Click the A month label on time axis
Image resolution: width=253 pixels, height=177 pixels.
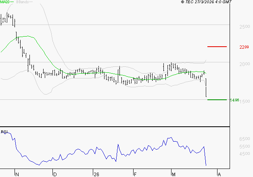219,175
